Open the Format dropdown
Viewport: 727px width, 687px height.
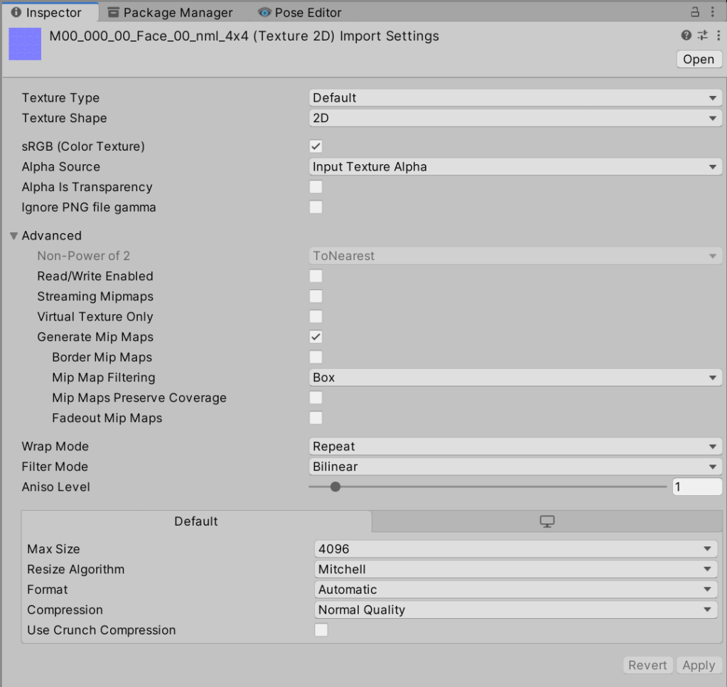click(x=515, y=590)
